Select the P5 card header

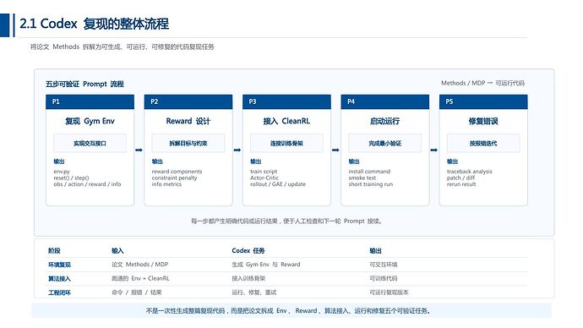click(x=483, y=101)
